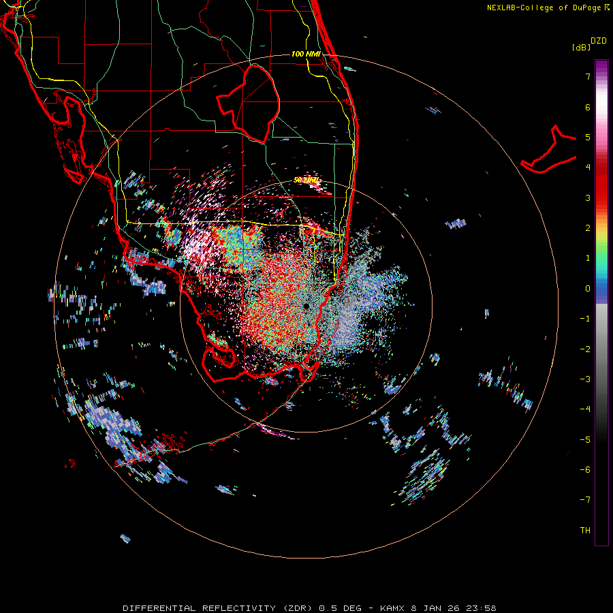Click the 1 dB green scale label
The height and width of the screenshot is (613, 613).
click(588, 258)
